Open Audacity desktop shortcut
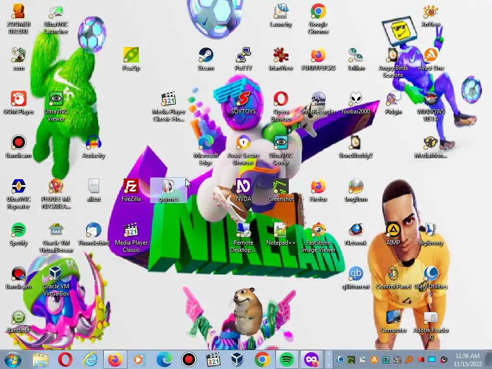This screenshot has width=492, height=369. pos(94,146)
